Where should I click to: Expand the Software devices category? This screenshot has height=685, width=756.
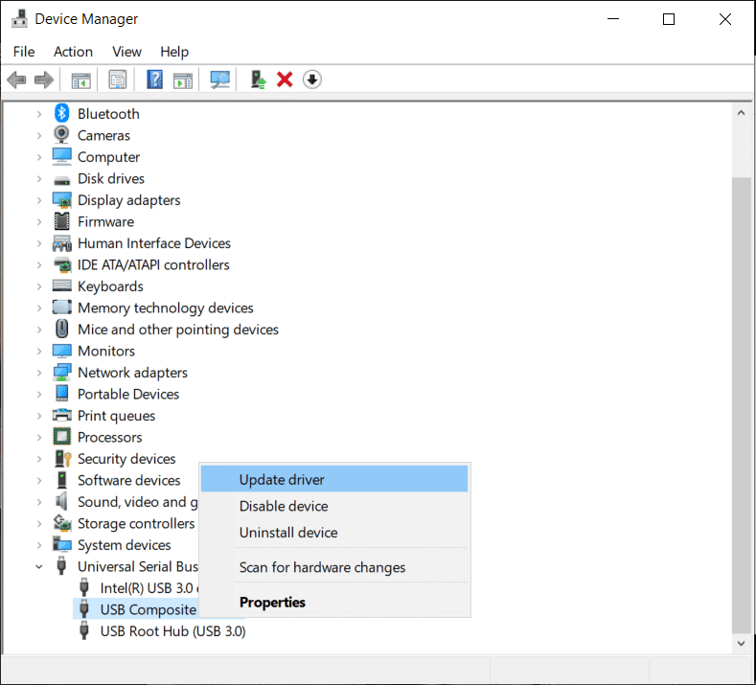pos(39,481)
